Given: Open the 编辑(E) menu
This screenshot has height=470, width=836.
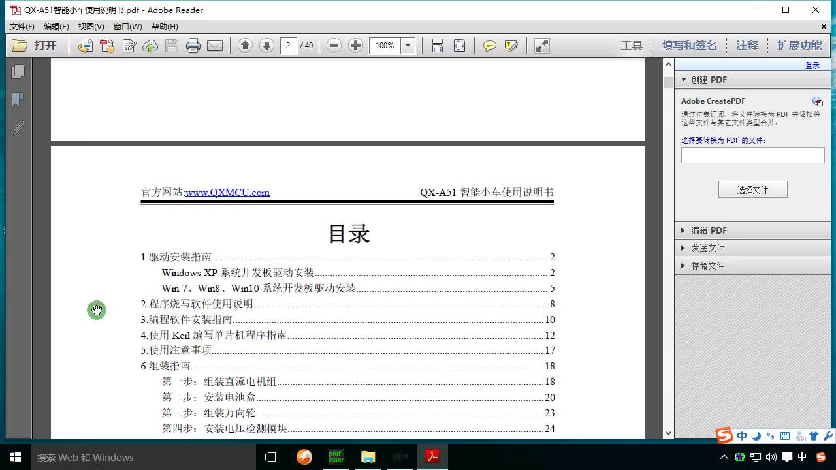Looking at the screenshot, I should coord(56,27).
